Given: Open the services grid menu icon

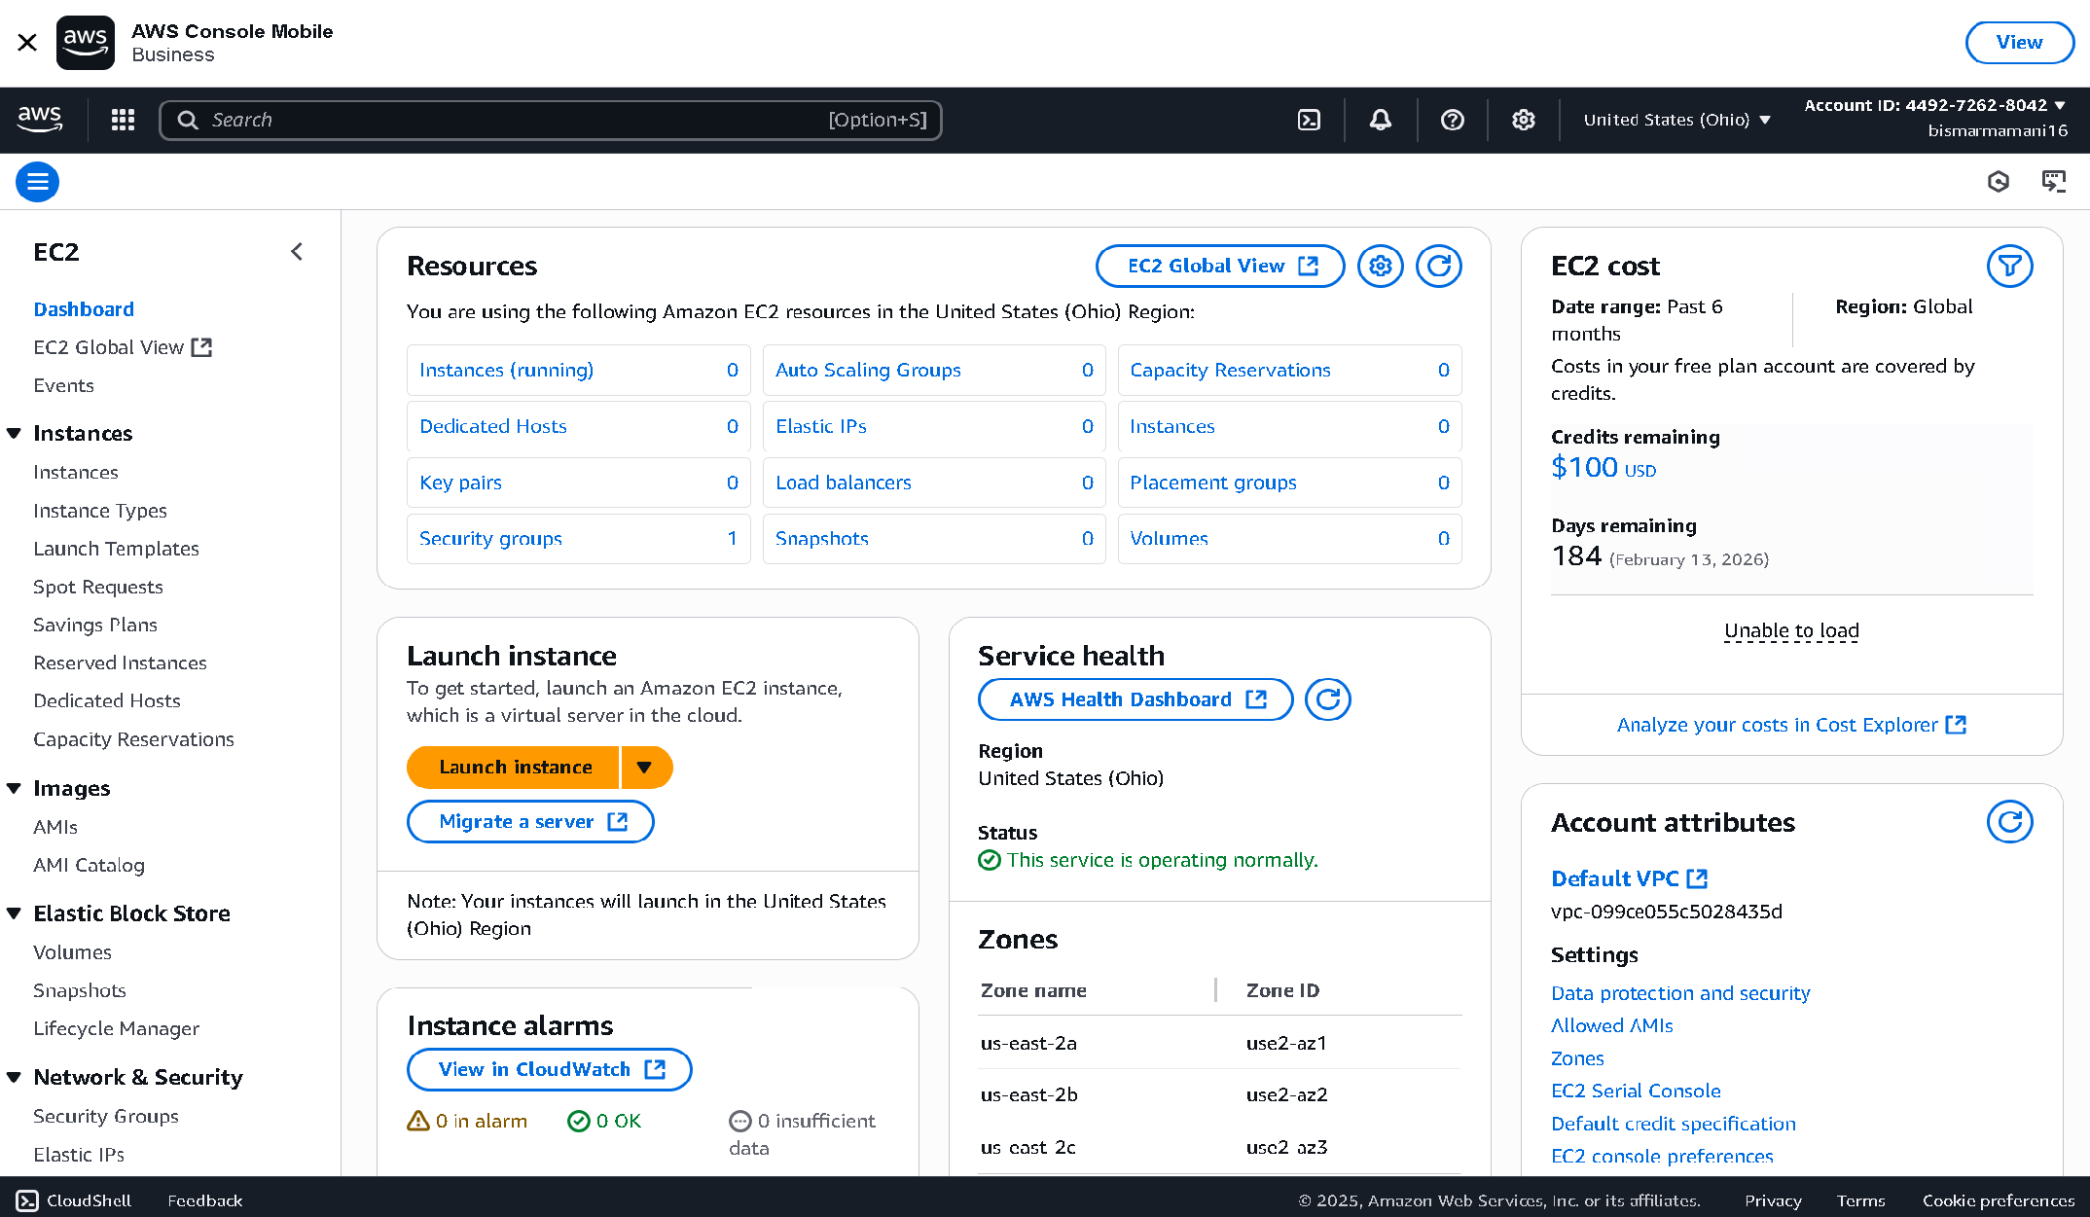Looking at the screenshot, I should pos(123,120).
